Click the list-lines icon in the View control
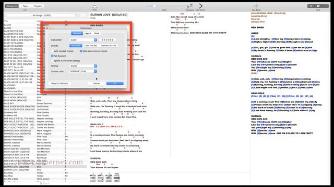 pyautogui.click(x=311, y=6)
